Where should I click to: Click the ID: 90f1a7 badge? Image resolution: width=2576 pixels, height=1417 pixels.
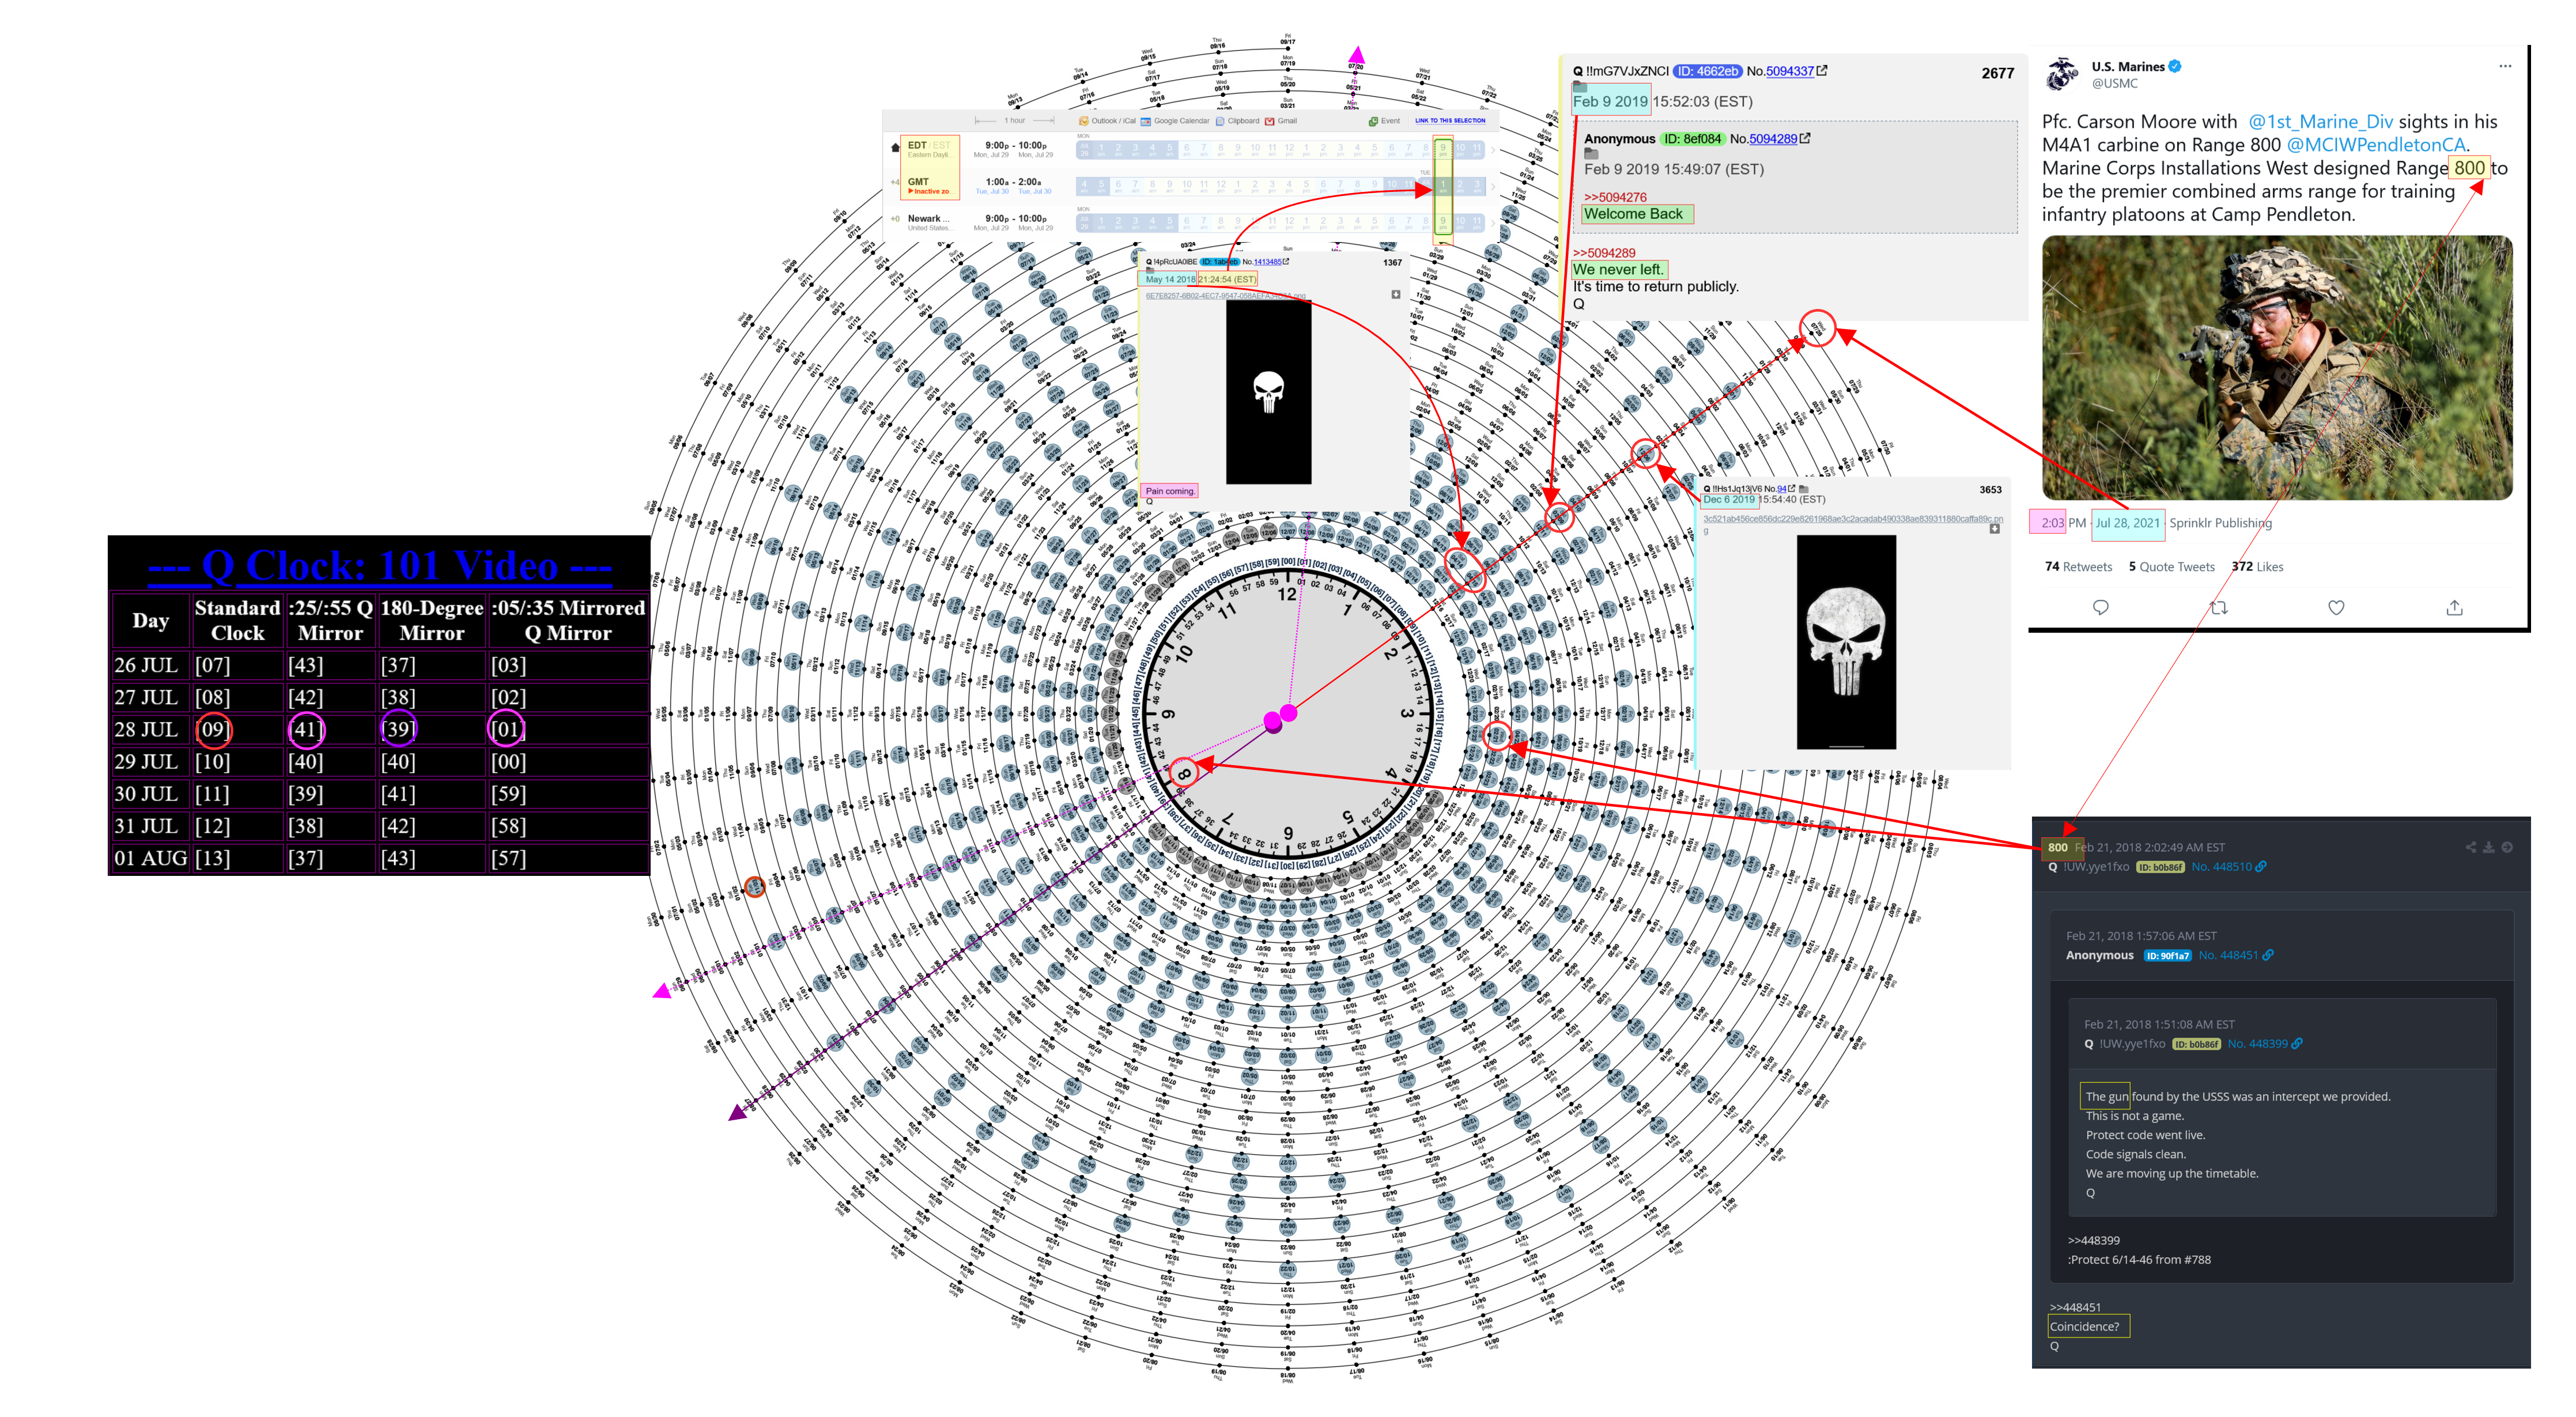[2167, 956]
